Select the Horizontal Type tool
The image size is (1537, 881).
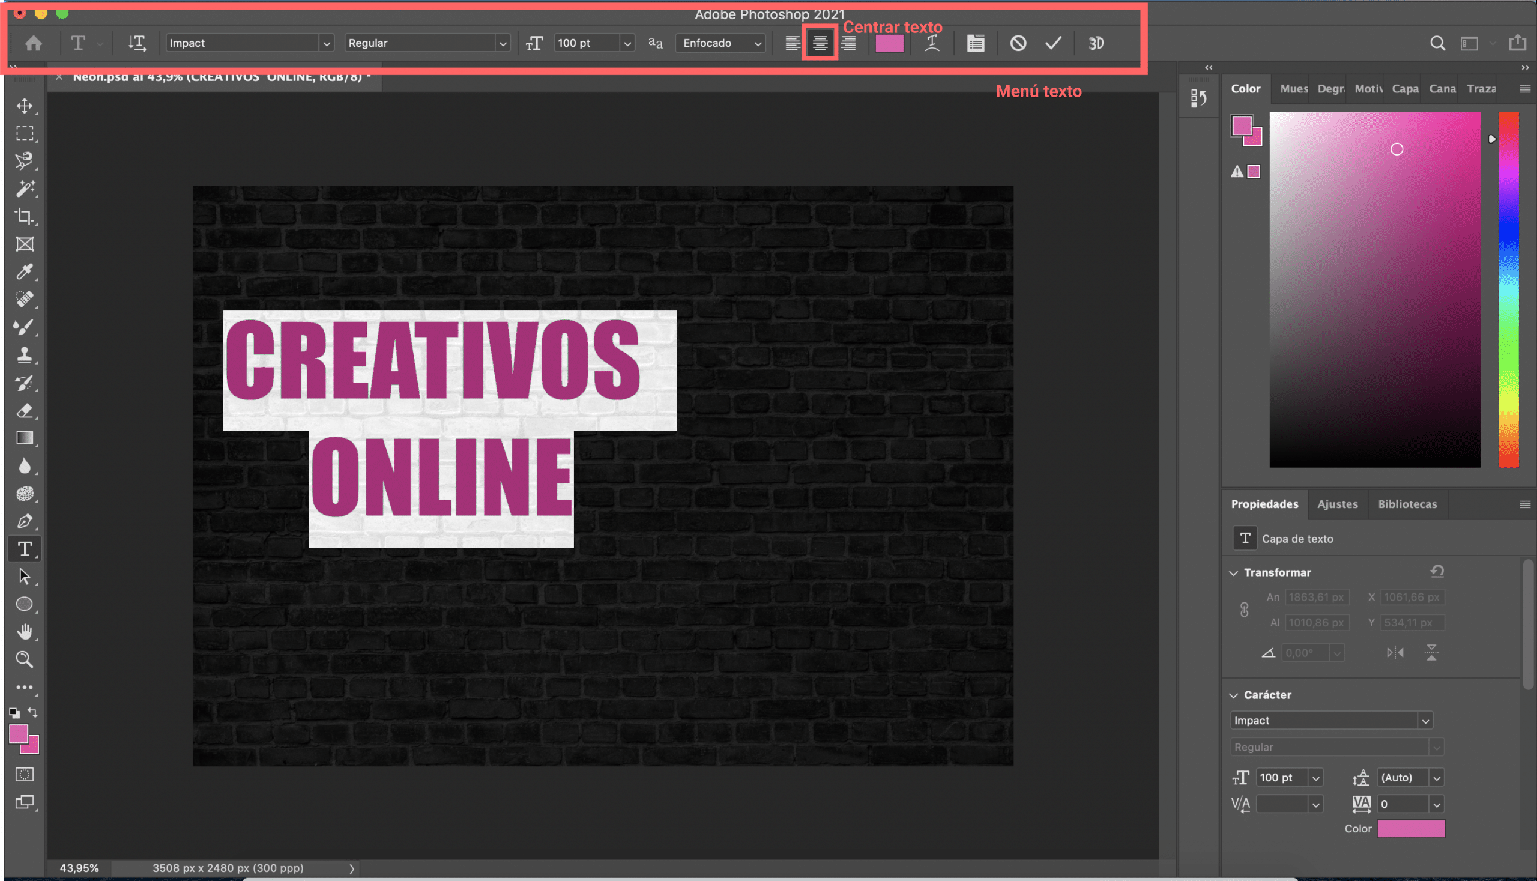[25, 549]
